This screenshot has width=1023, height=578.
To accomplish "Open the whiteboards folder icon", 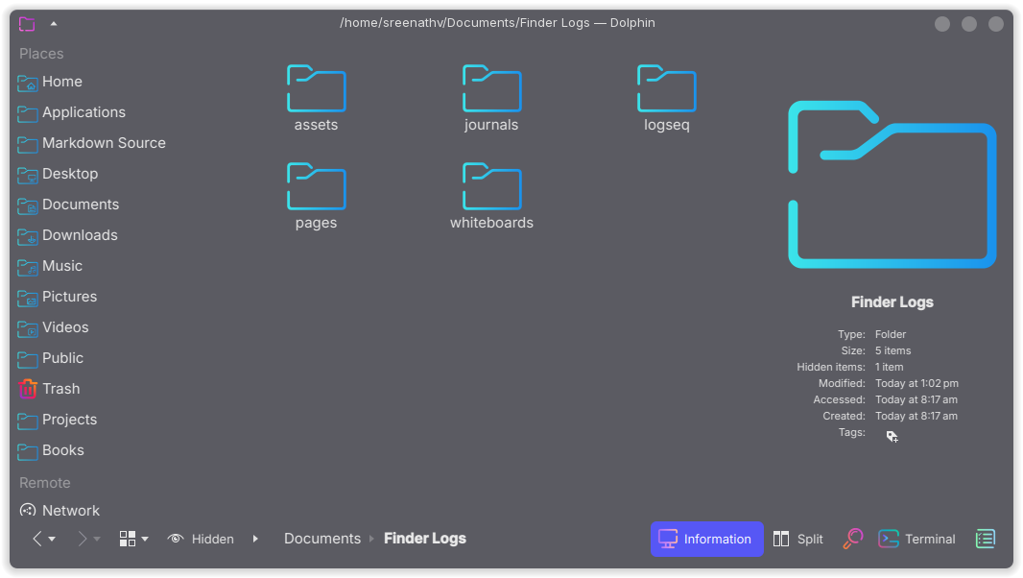I will [492, 186].
